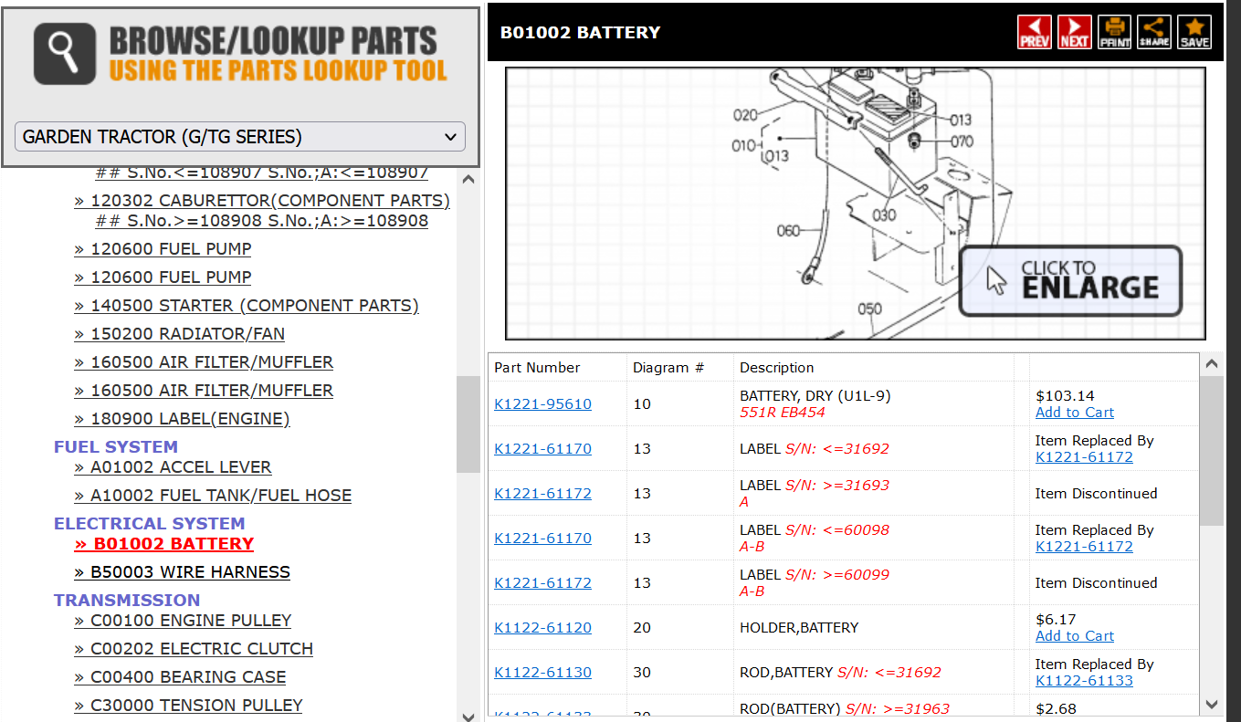This screenshot has height=722, width=1241.
Task: Click the Description column header
Action: 777,368
